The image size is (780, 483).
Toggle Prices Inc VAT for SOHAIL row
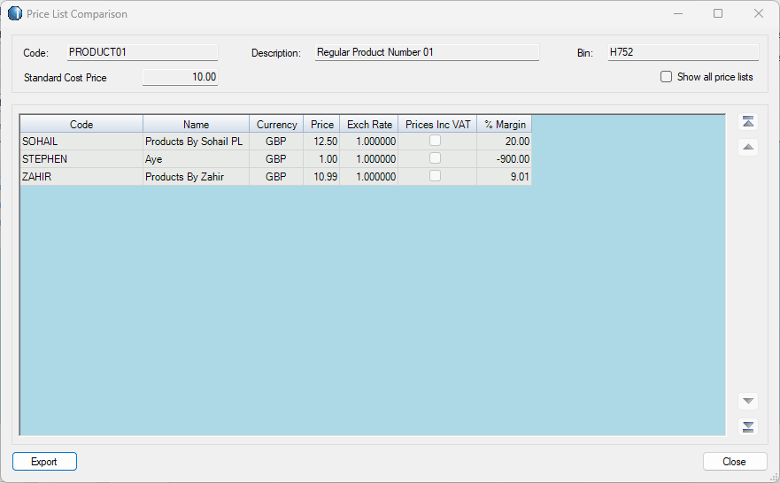(x=436, y=141)
